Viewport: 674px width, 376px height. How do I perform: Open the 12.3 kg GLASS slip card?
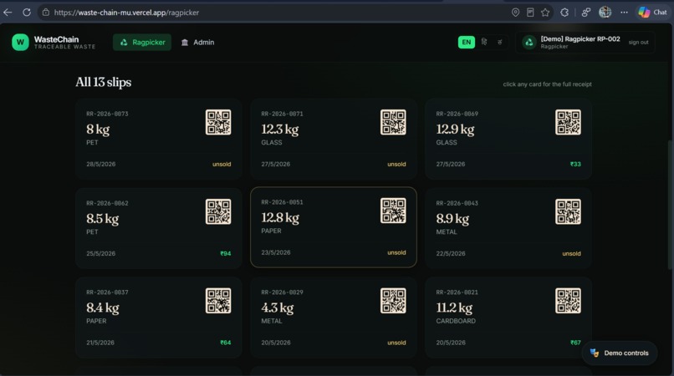(334, 139)
